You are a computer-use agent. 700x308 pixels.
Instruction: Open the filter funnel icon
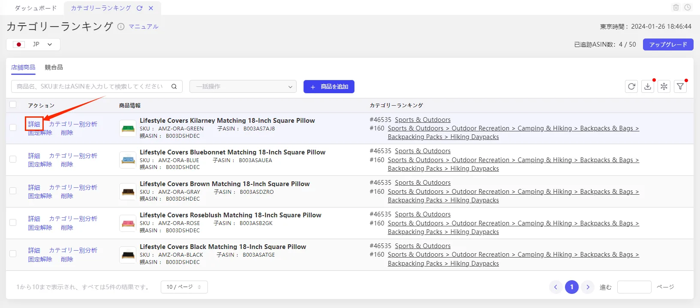point(680,86)
